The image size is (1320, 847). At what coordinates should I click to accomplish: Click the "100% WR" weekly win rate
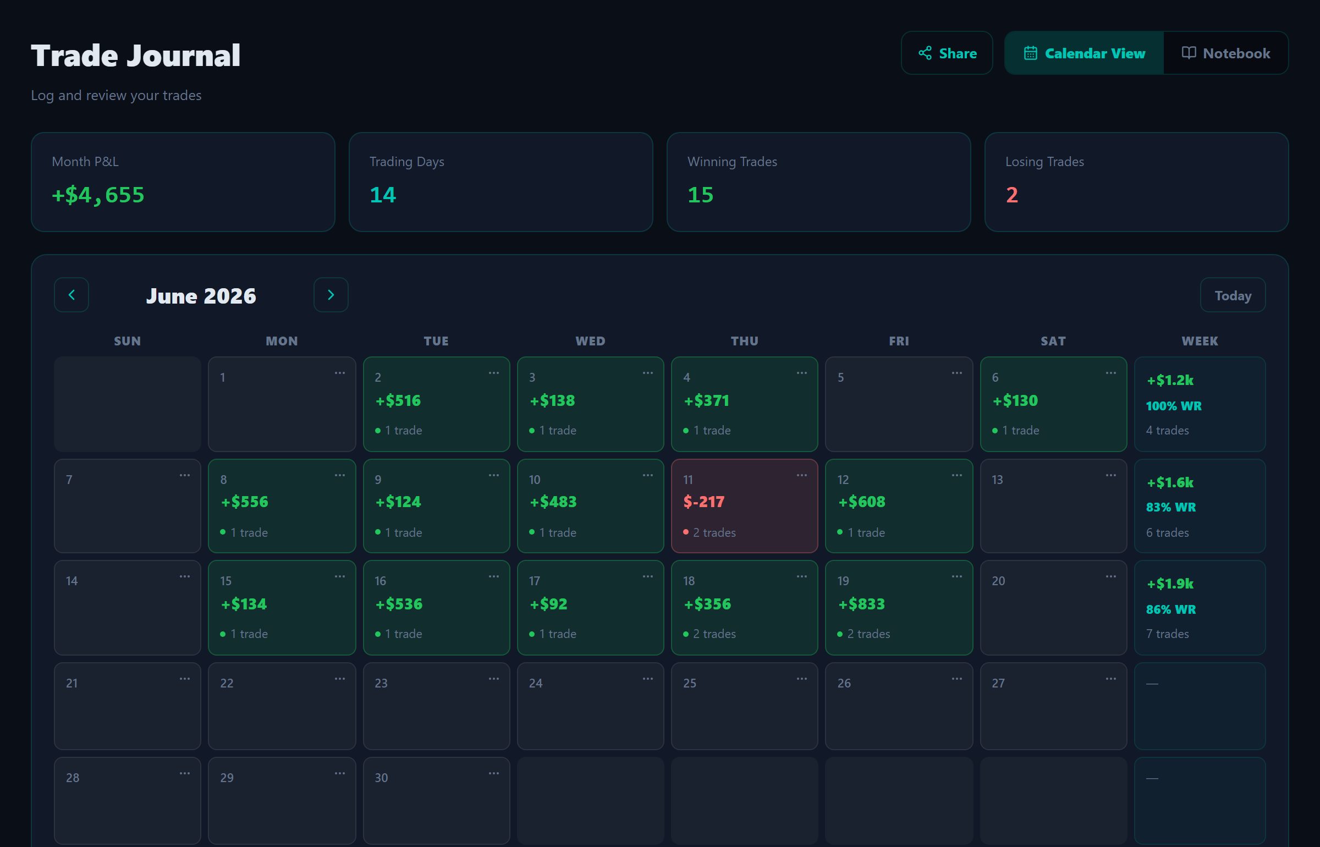click(1174, 406)
